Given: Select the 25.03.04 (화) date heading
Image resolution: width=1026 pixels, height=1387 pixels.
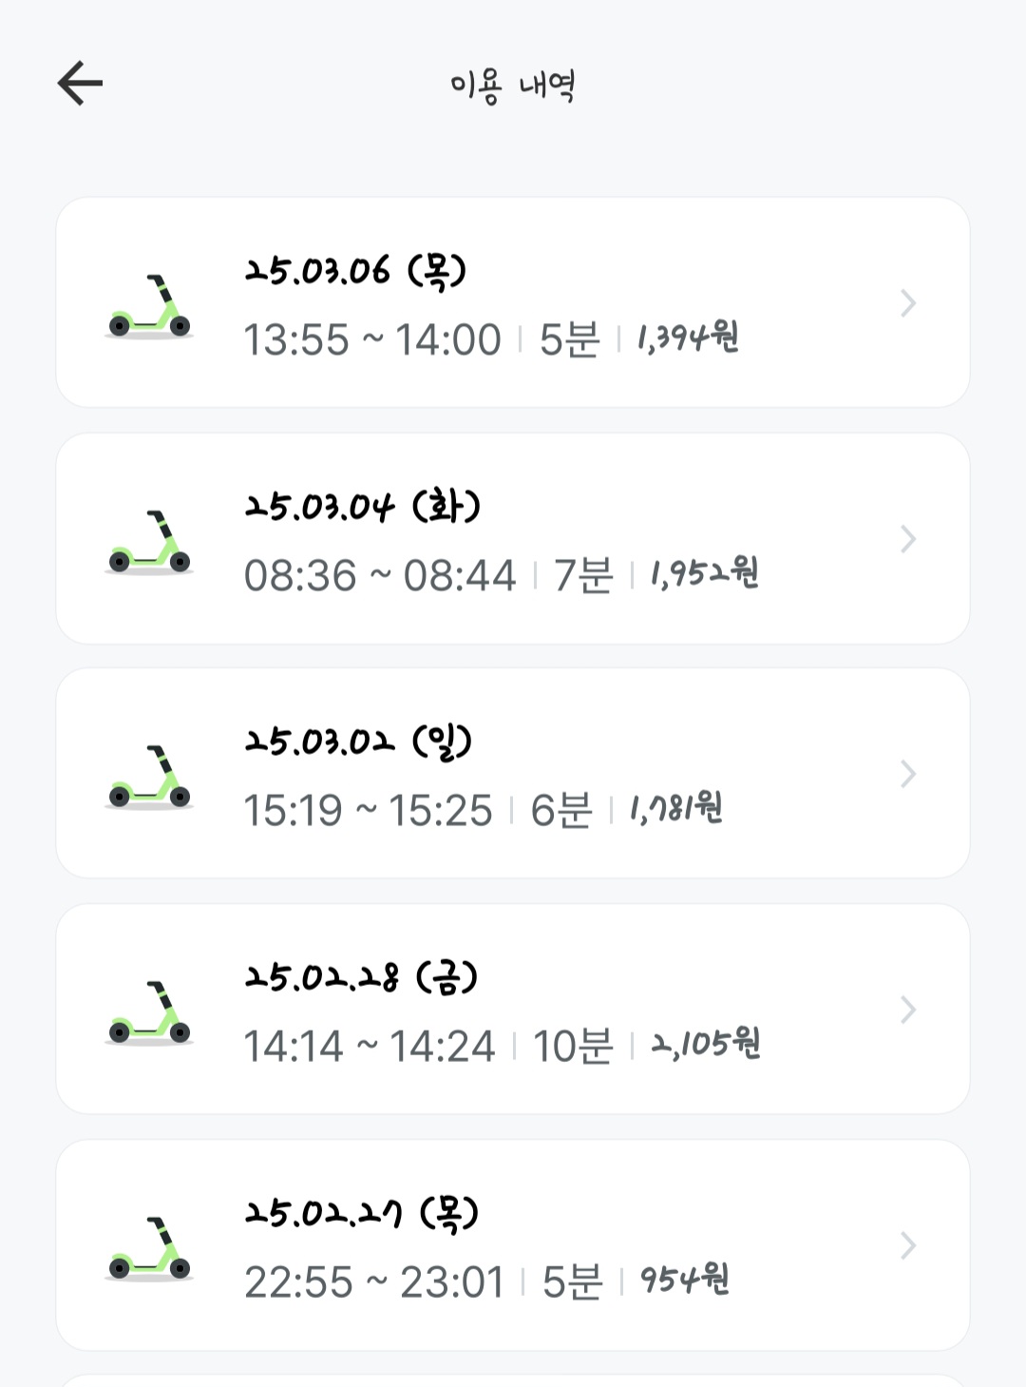Looking at the screenshot, I should (362, 507).
